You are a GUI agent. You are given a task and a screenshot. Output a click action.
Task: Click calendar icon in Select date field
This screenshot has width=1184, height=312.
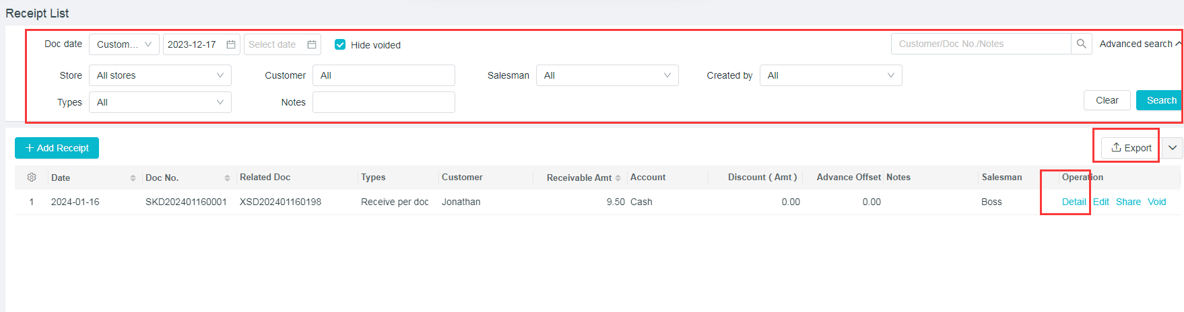tap(312, 44)
